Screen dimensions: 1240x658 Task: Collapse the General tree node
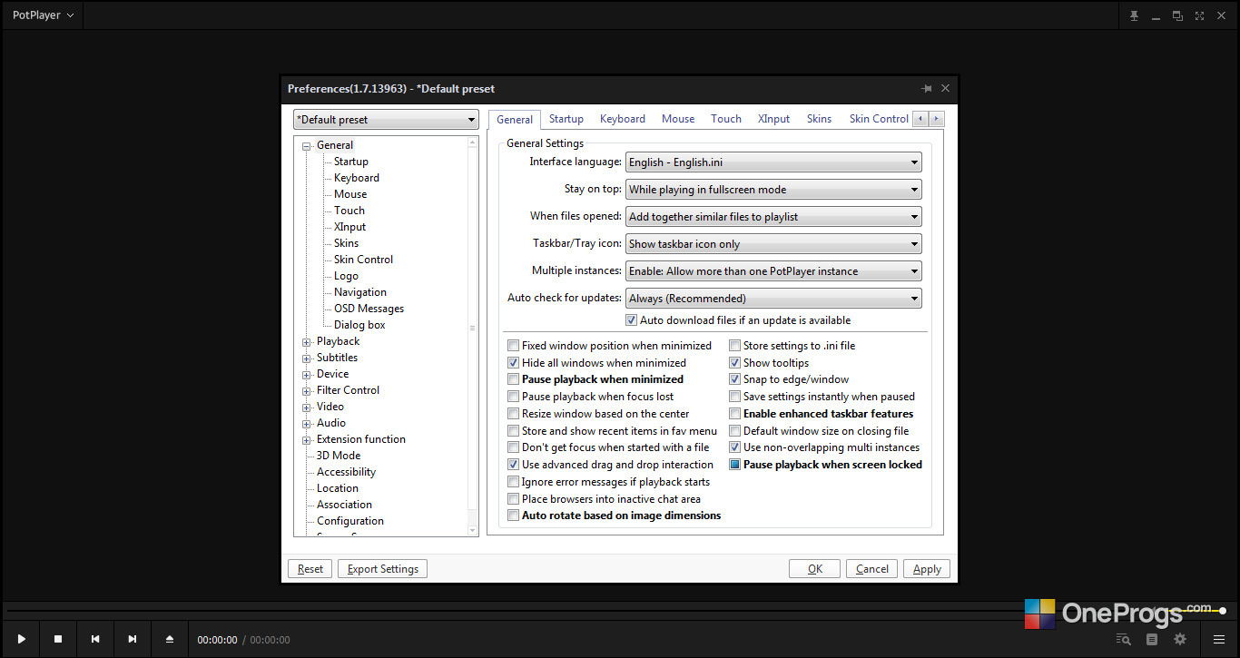click(x=307, y=145)
